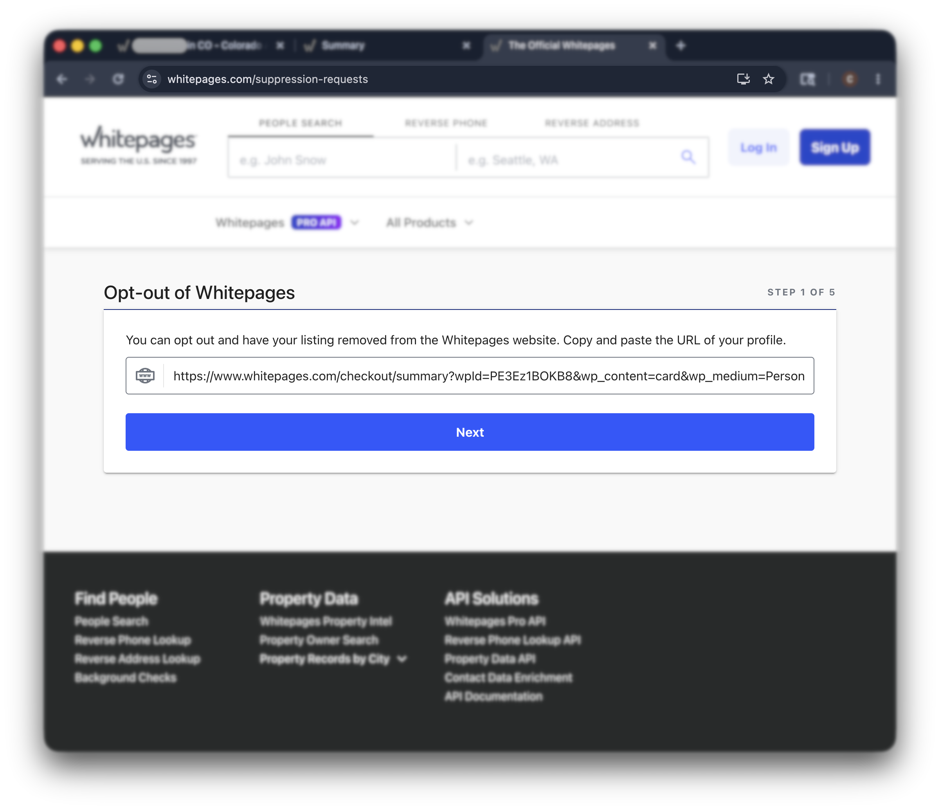Click the Sign Up button
The image size is (940, 810).
pos(835,148)
